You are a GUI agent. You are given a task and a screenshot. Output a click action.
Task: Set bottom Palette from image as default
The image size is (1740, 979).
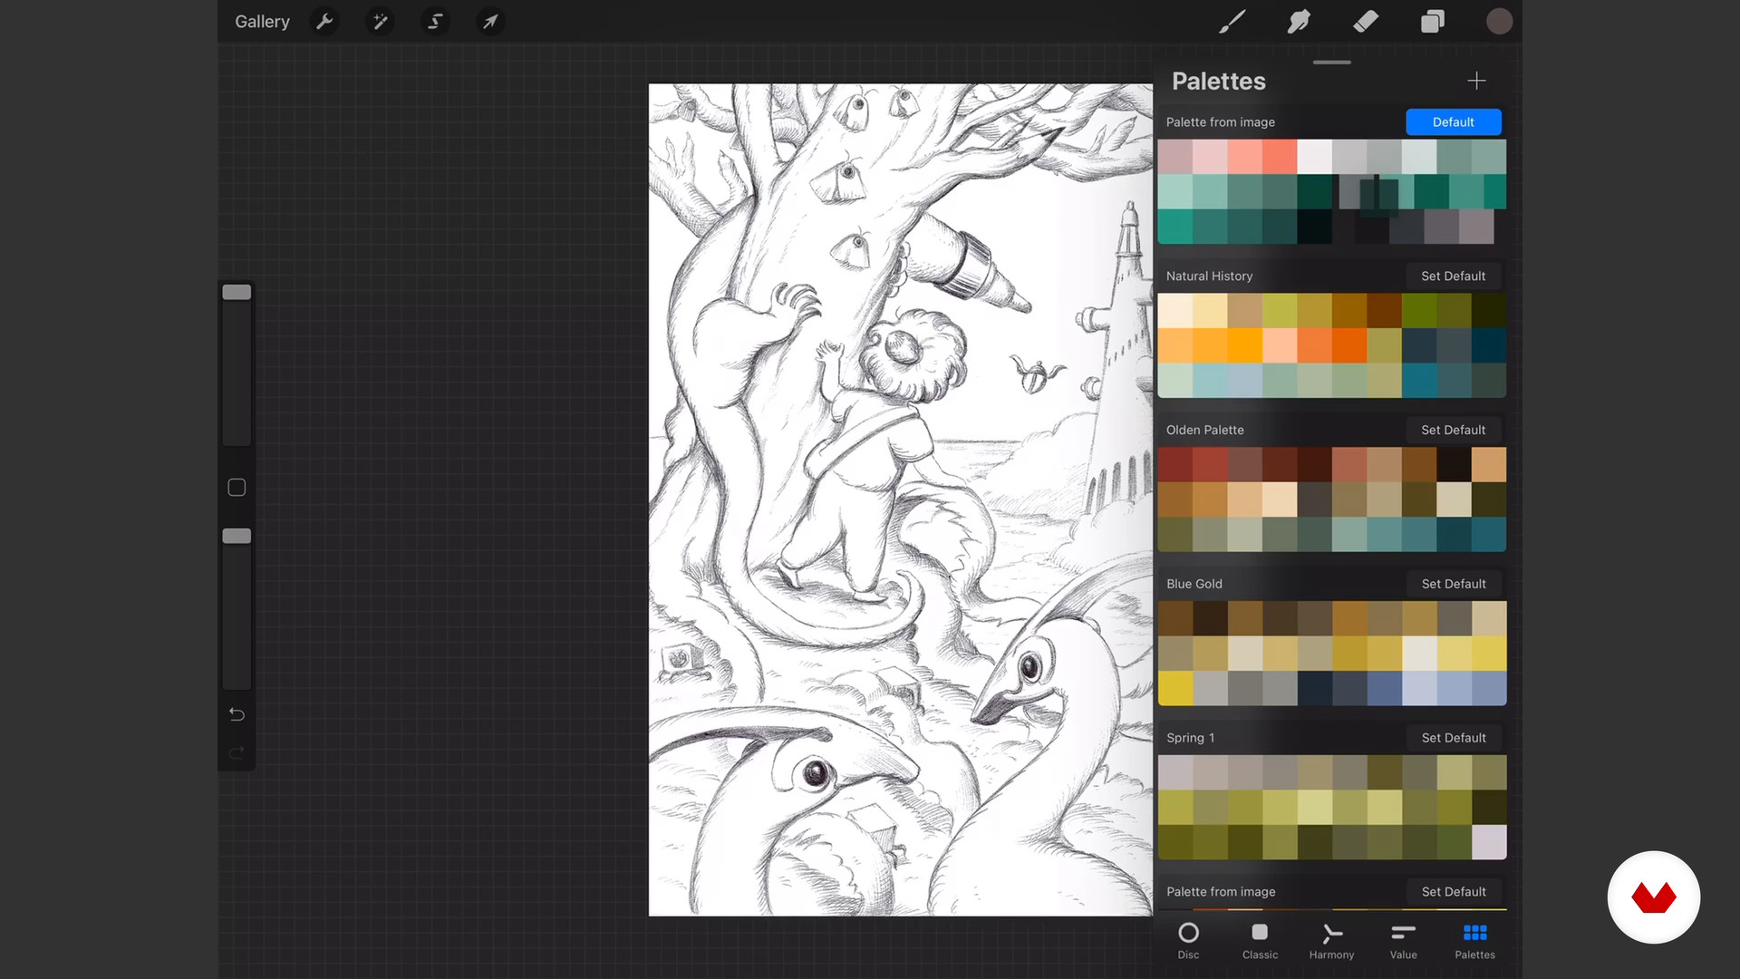pos(1453,891)
